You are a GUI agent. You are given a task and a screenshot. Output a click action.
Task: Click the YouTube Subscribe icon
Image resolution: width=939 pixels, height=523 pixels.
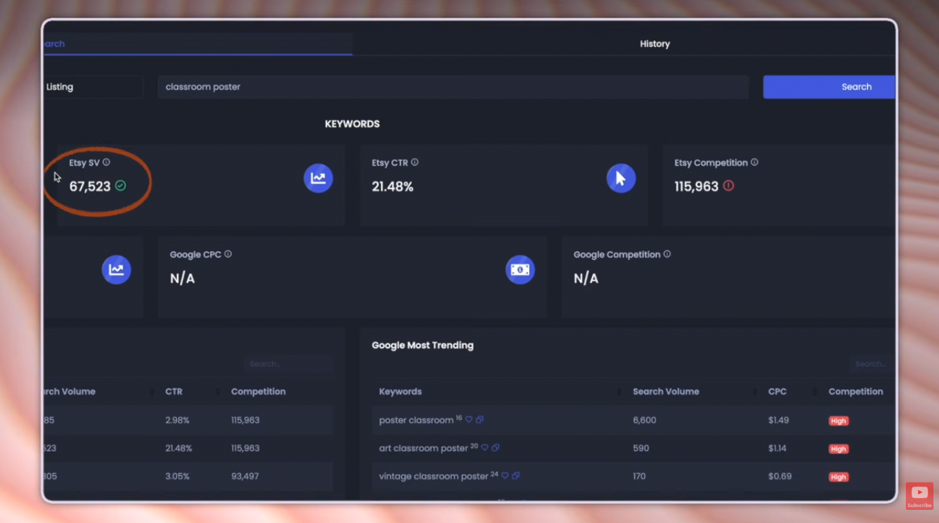(919, 496)
